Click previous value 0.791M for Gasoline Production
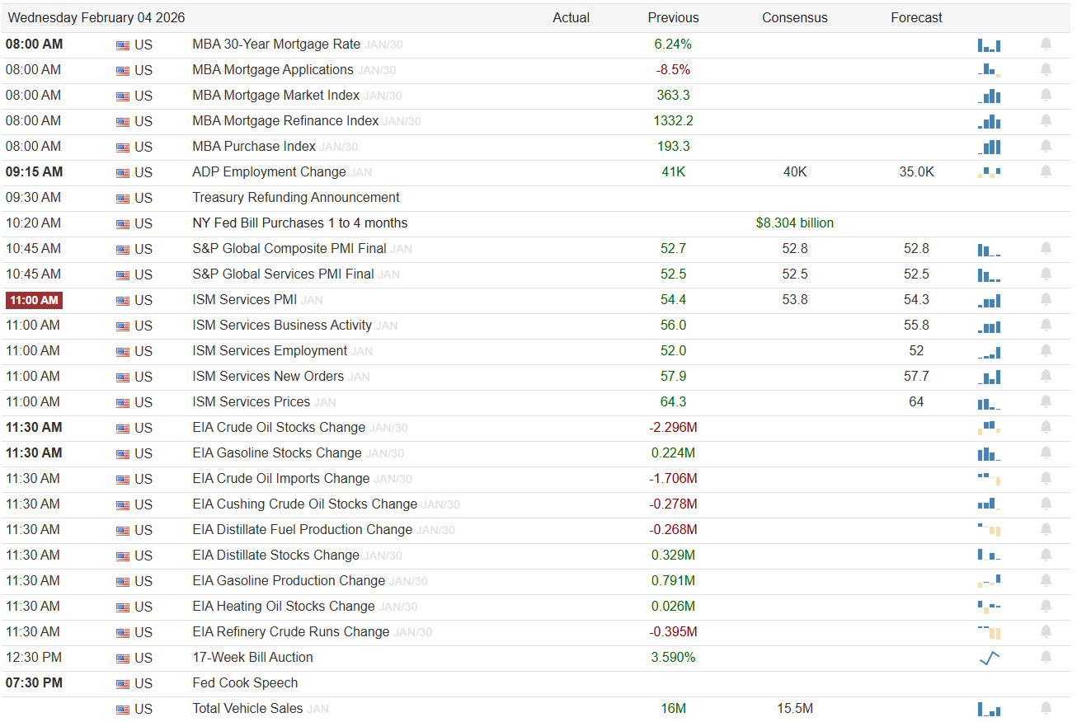Screen dimensions: 1077x722 (x=673, y=580)
